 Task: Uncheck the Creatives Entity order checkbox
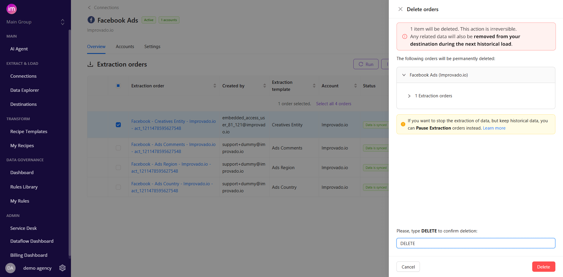(118, 125)
